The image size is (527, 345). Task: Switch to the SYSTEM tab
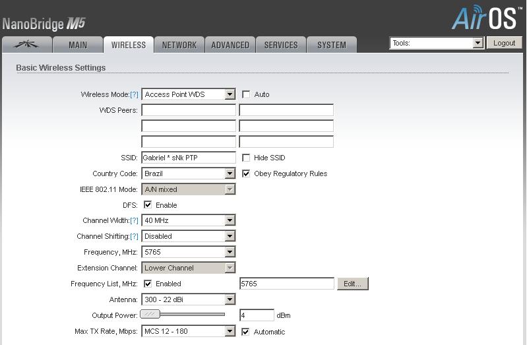pyautogui.click(x=332, y=45)
